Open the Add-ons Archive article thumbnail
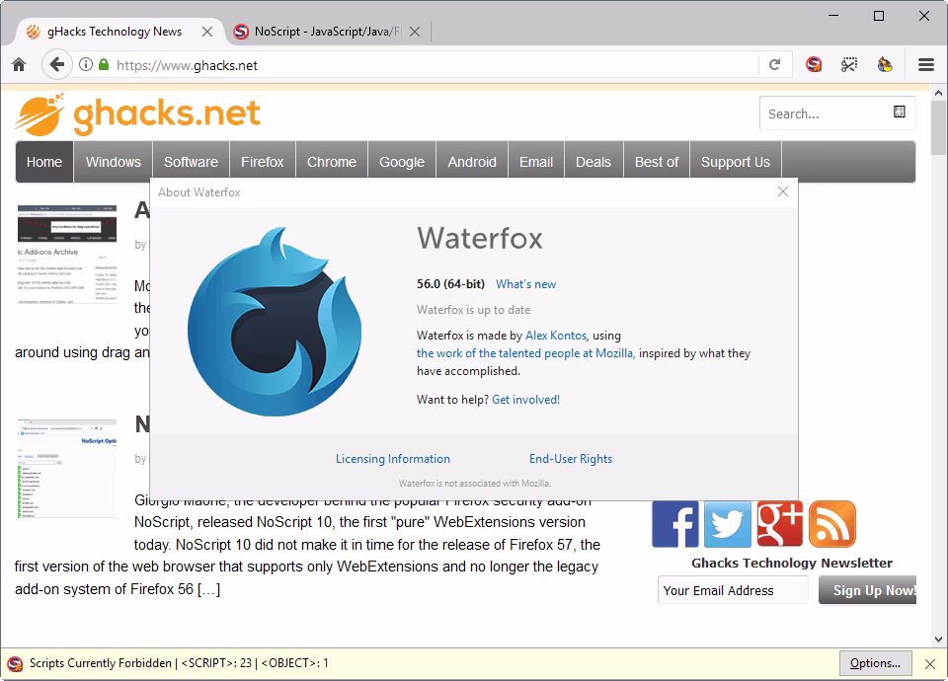Screen dimensions: 948x681 point(66,254)
